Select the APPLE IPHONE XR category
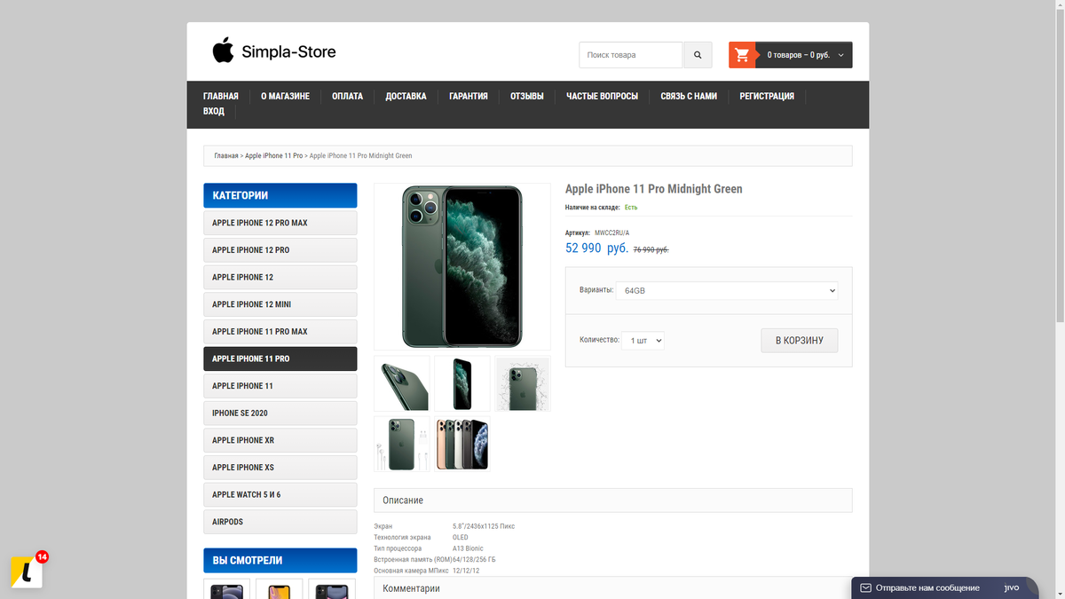The image size is (1065, 599). pyautogui.click(x=280, y=440)
